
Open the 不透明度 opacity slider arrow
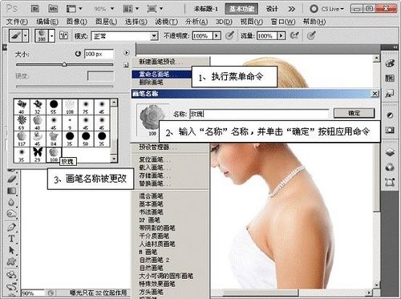[217, 35]
